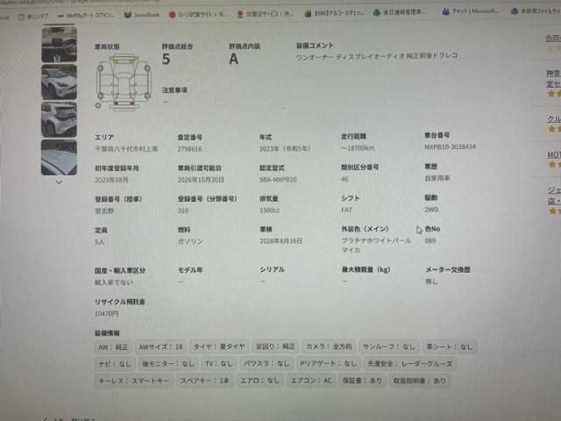561x421 pixels.
Task: Open the チャット Microsoft bookmark
Action: [471, 11]
